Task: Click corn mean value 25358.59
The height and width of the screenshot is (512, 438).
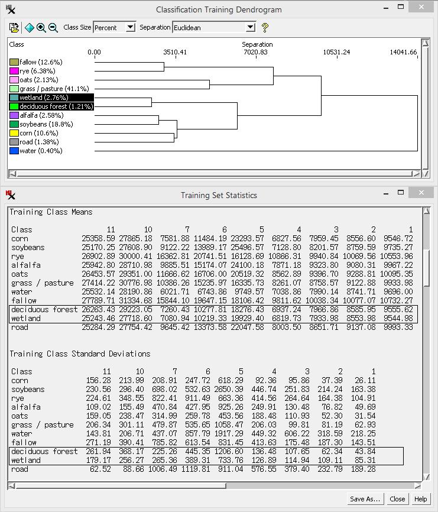Action: coord(98,239)
